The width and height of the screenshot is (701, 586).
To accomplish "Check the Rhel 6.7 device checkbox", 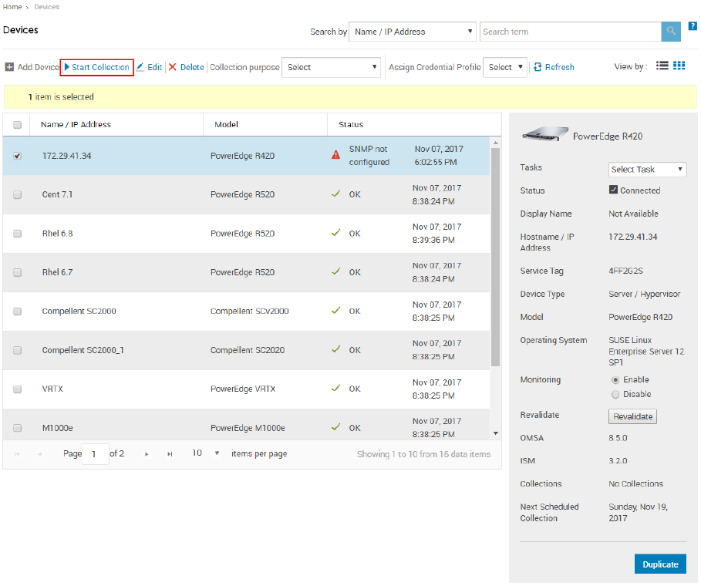I will click(18, 272).
